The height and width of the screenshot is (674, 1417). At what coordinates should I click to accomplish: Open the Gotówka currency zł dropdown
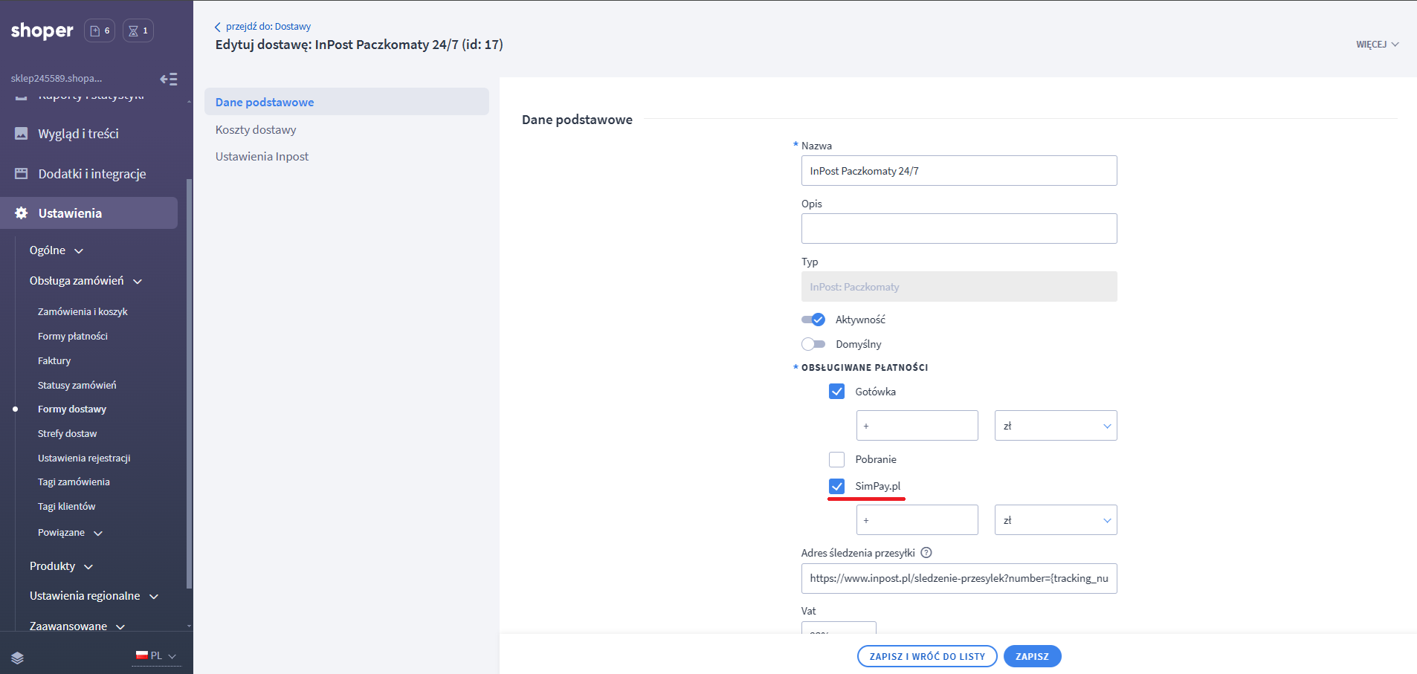pos(1056,426)
